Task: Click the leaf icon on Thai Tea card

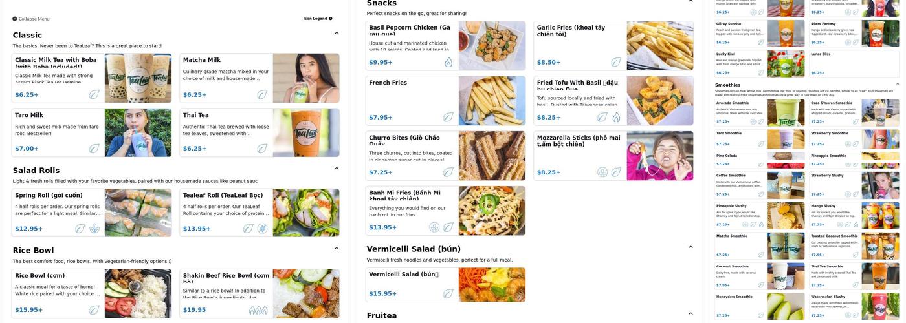Action: 262,149
